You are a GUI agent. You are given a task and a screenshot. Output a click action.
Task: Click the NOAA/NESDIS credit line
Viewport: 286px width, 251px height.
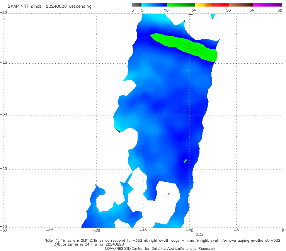tap(160, 249)
